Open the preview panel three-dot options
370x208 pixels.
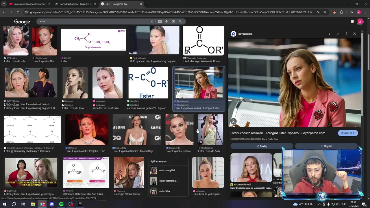[x=346, y=34]
